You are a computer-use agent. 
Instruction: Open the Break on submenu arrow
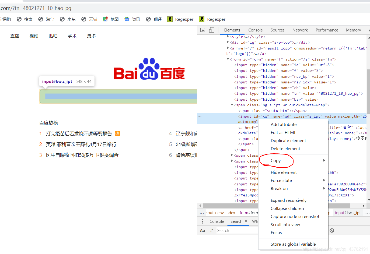[x=324, y=188]
